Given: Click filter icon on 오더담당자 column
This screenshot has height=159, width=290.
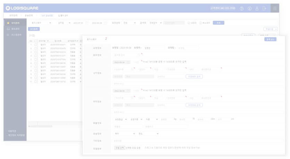Looking at the screenshot, I should tap(77, 41).
